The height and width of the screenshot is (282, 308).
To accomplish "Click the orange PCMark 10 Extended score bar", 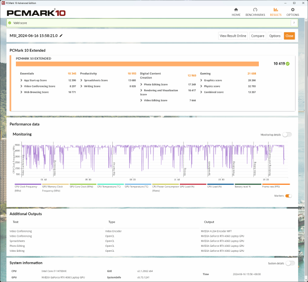I will click(137, 64).
